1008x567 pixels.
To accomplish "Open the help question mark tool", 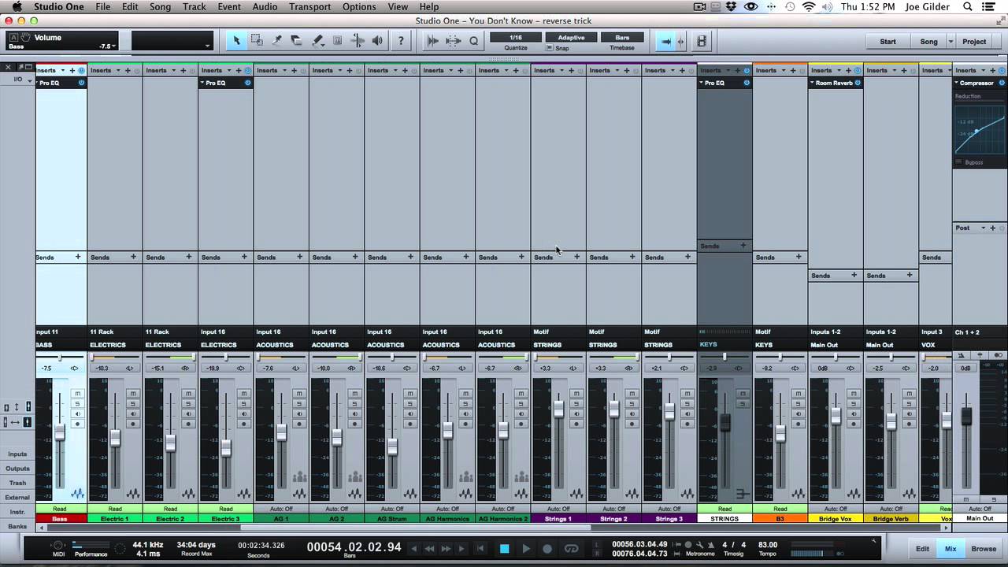I will click(401, 41).
